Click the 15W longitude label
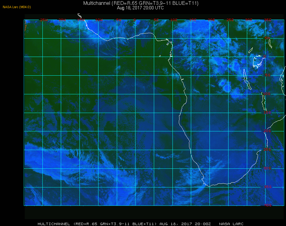 coord(81,20)
